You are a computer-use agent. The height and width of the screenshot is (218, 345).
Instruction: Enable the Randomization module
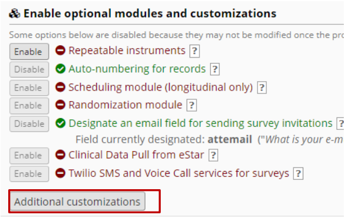(29, 106)
